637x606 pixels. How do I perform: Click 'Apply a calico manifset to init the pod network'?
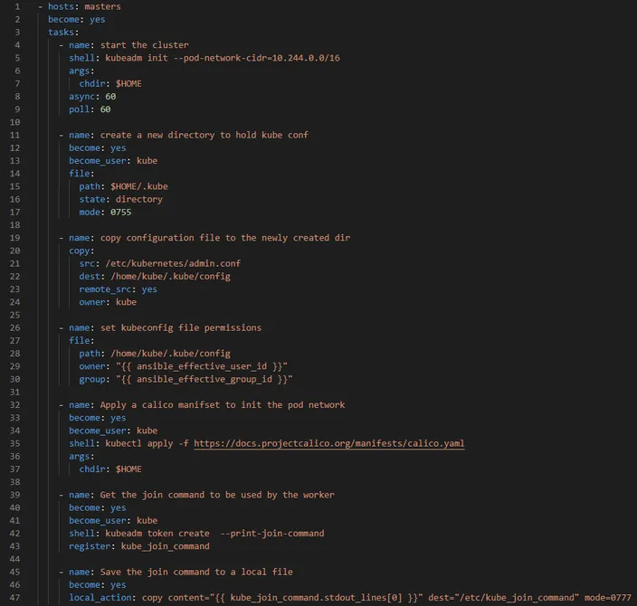pyautogui.click(x=223, y=405)
